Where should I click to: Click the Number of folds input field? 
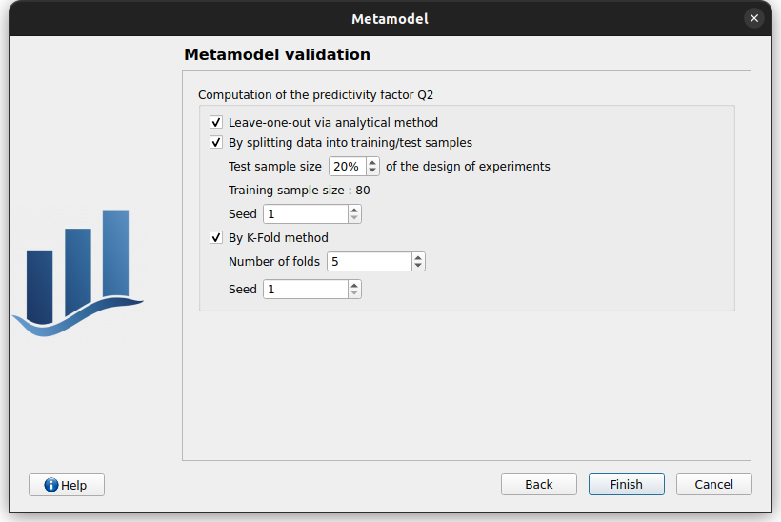click(368, 262)
